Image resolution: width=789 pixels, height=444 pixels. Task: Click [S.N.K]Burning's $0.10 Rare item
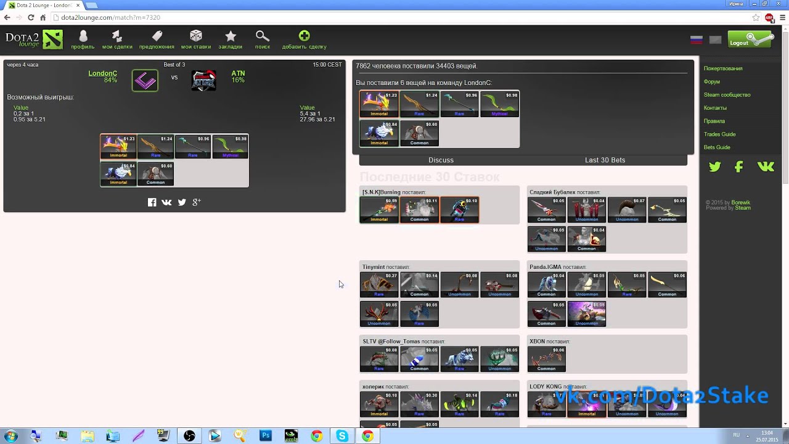tap(459, 210)
